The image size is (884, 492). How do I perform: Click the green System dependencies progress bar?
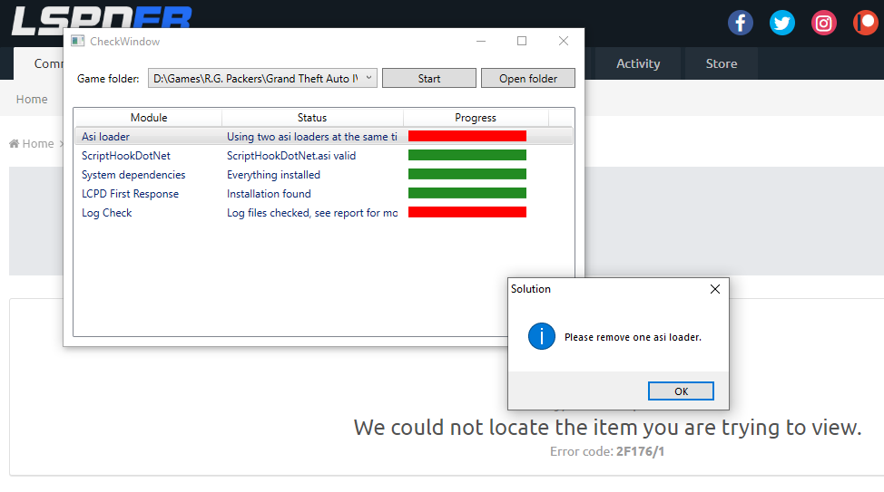tap(467, 174)
